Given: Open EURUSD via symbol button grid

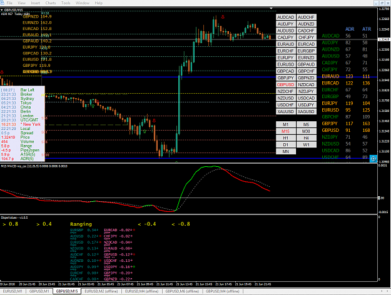Looking at the screenshot, I should [286, 64].
